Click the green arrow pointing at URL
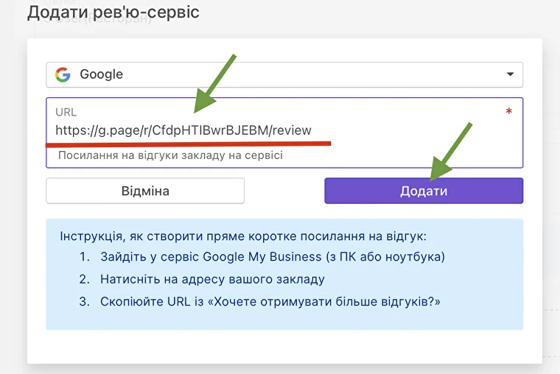 [x=214, y=85]
